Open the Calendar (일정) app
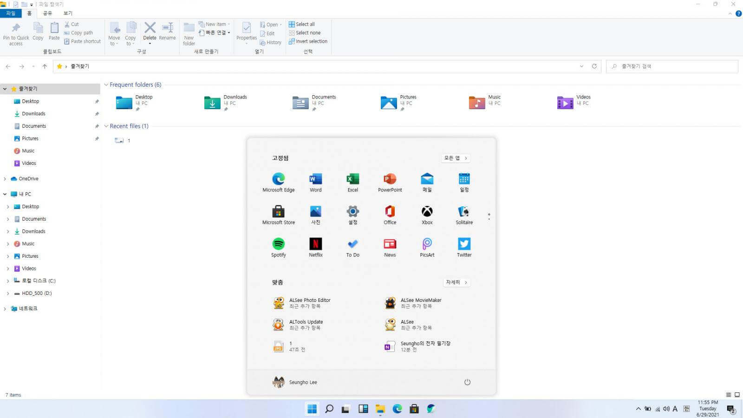Viewport: 743px width, 418px height. point(464,183)
